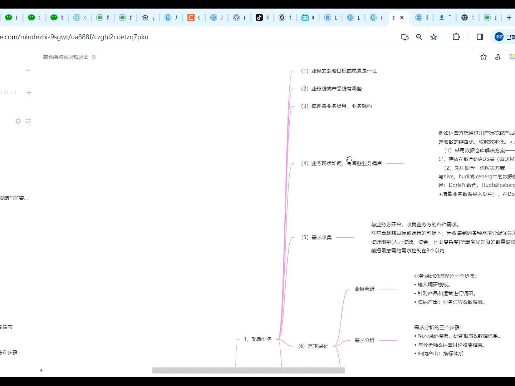Toggle the browser side panel
Screen dimensions: 515x386
[480, 37]
